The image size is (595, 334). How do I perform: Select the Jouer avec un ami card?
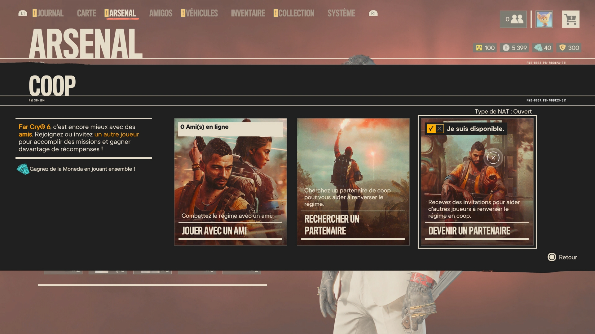tap(230, 182)
